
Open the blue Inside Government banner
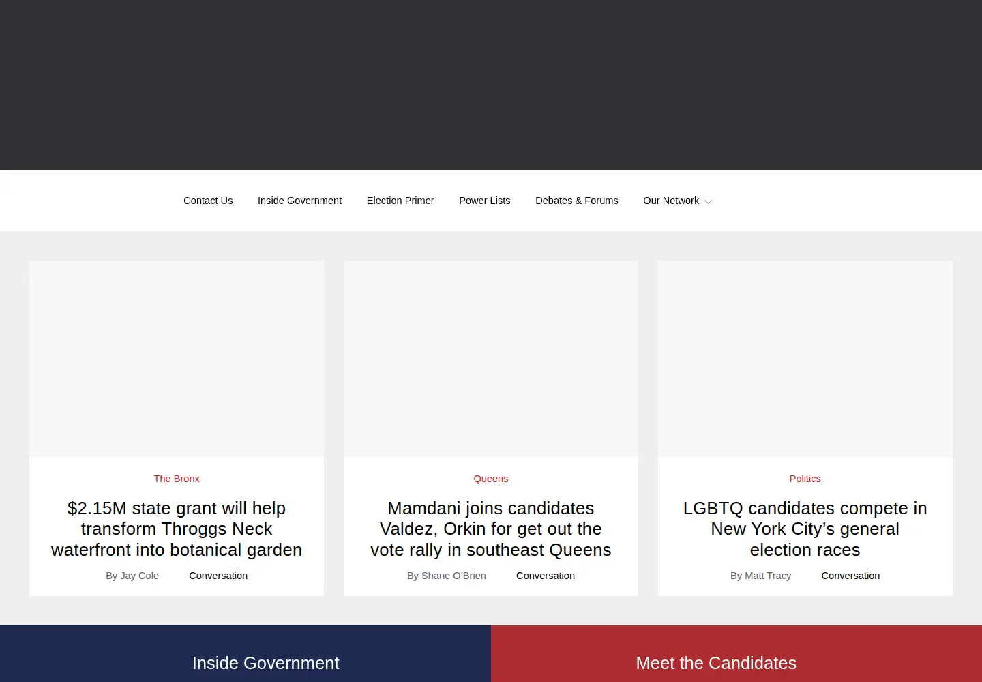click(245, 654)
